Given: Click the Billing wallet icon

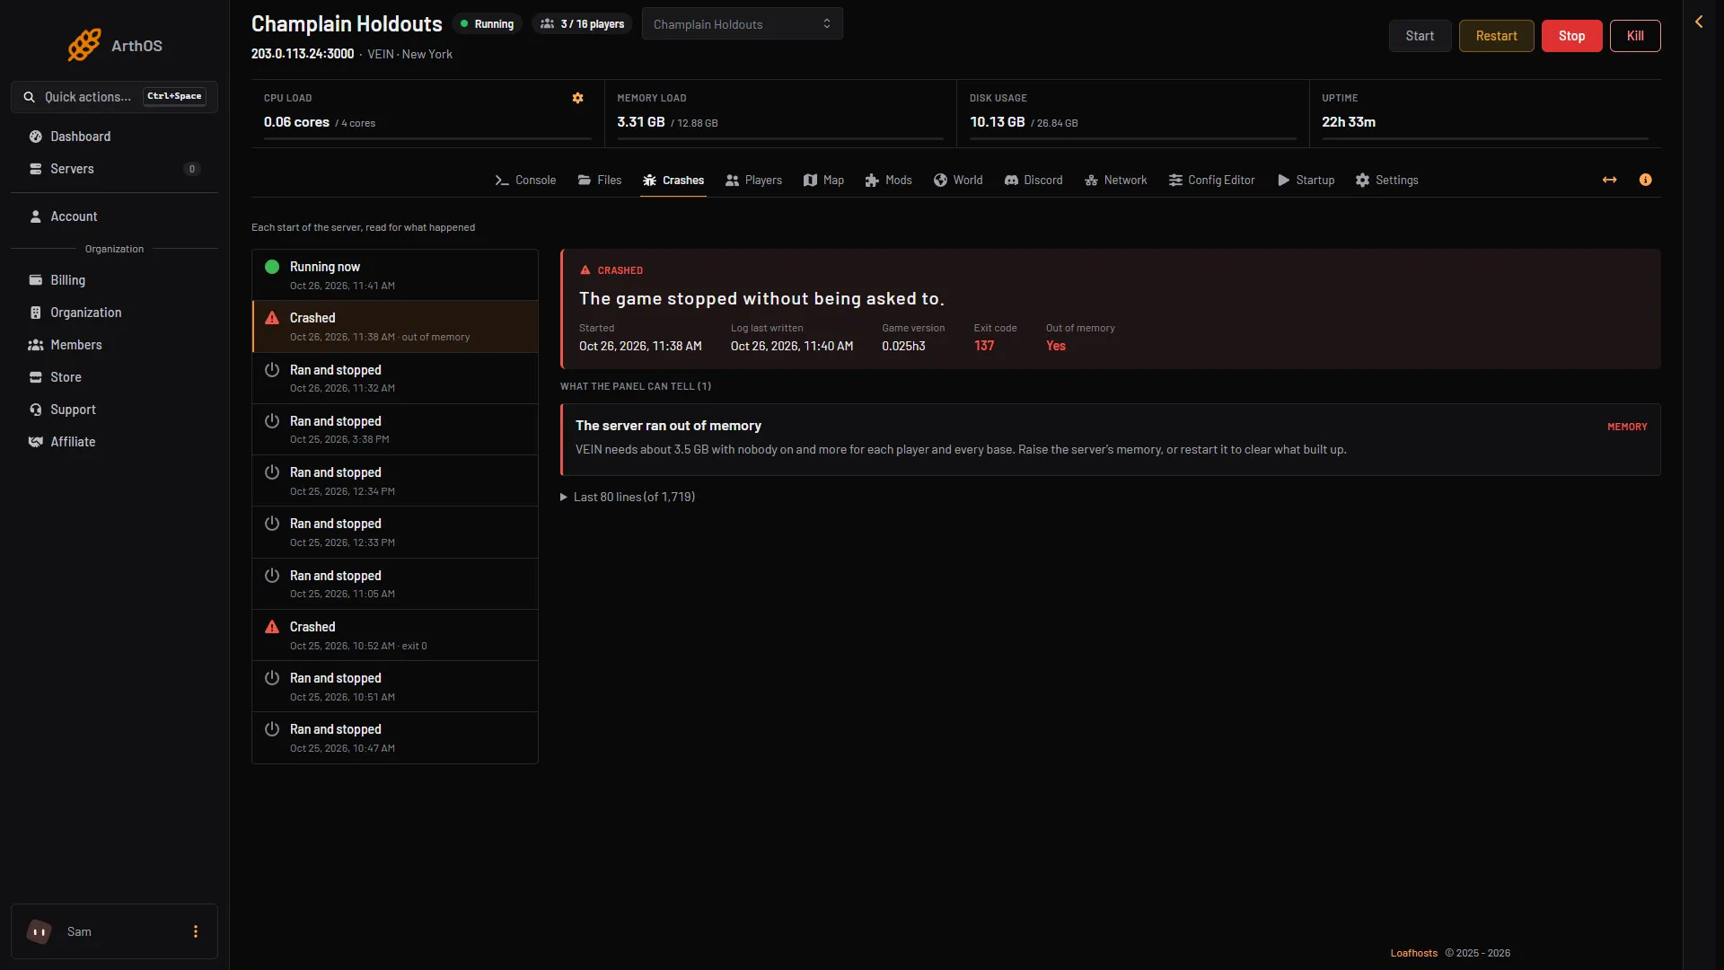Looking at the screenshot, I should click(x=36, y=280).
